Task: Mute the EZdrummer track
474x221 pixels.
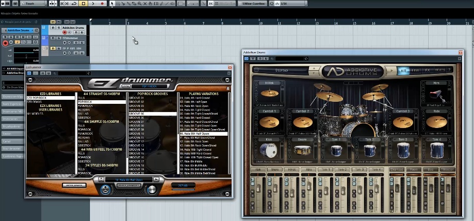Action: 53,38
